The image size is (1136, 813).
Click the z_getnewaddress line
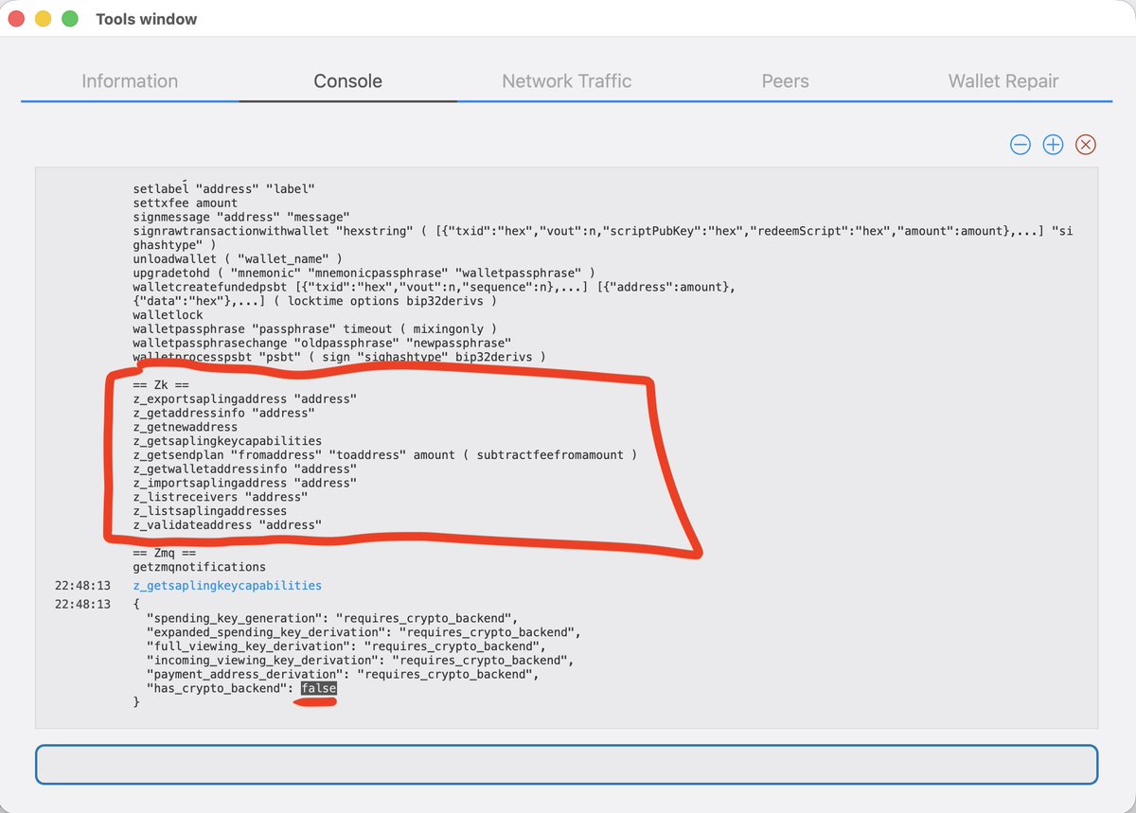186,427
